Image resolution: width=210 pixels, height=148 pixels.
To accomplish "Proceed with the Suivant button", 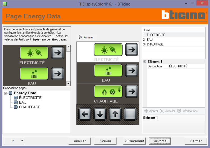I will click(160, 141).
